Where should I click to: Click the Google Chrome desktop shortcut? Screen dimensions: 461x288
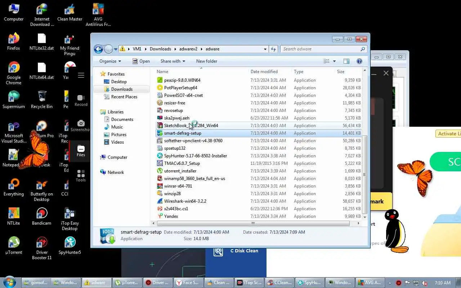tap(14, 73)
